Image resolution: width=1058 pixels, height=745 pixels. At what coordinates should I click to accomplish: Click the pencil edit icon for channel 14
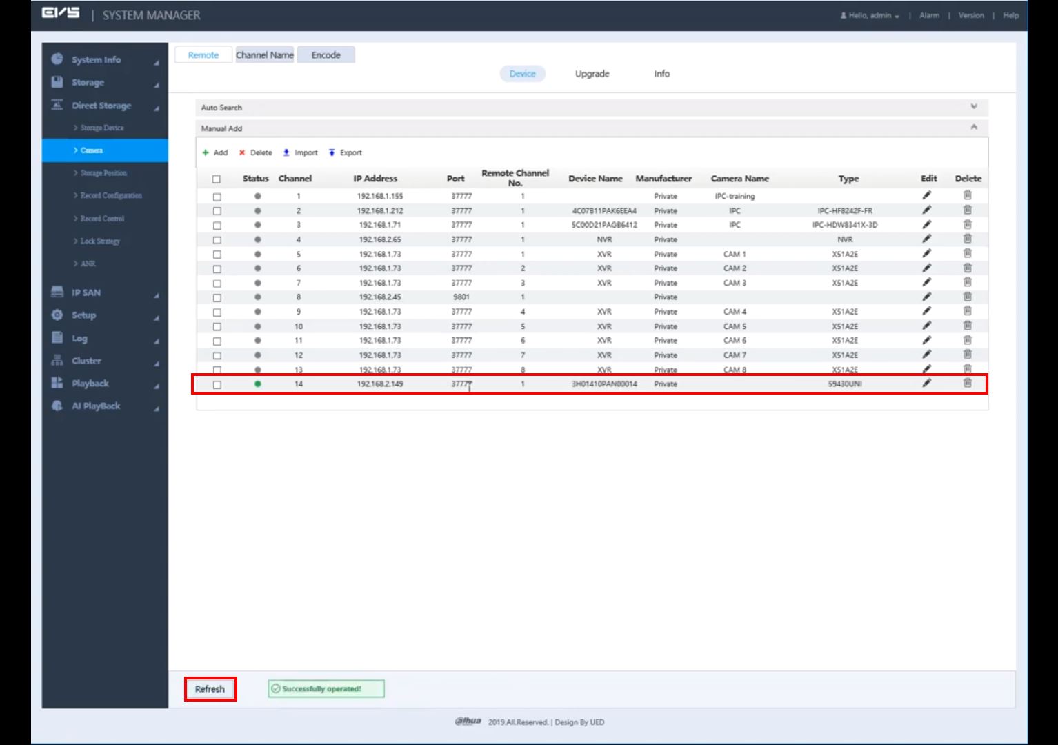pyautogui.click(x=927, y=383)
